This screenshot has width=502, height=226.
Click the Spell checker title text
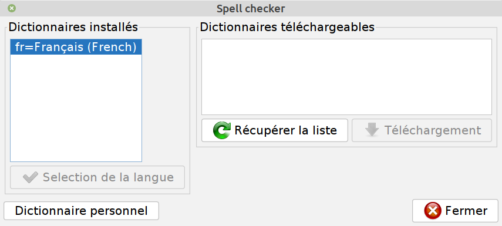(251, 9)
